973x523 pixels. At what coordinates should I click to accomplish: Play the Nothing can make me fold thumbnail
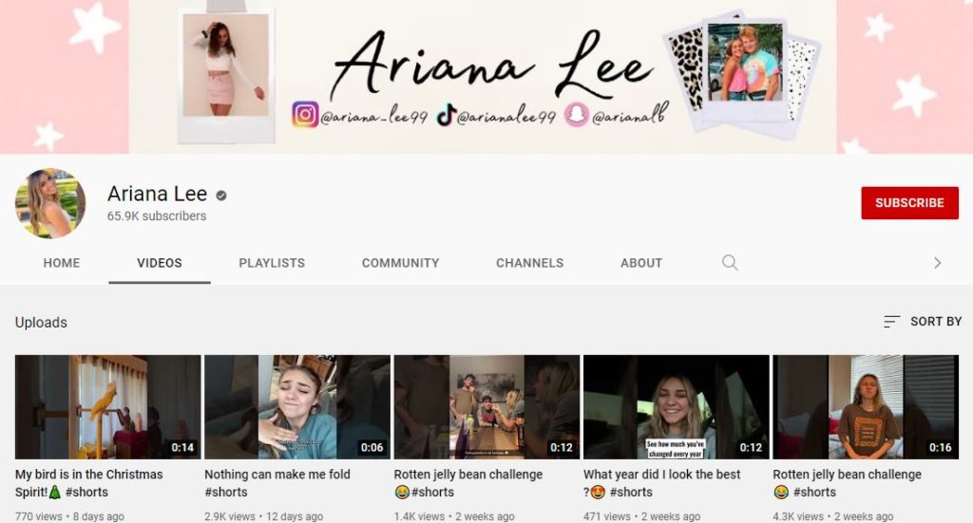pos(297,406)
